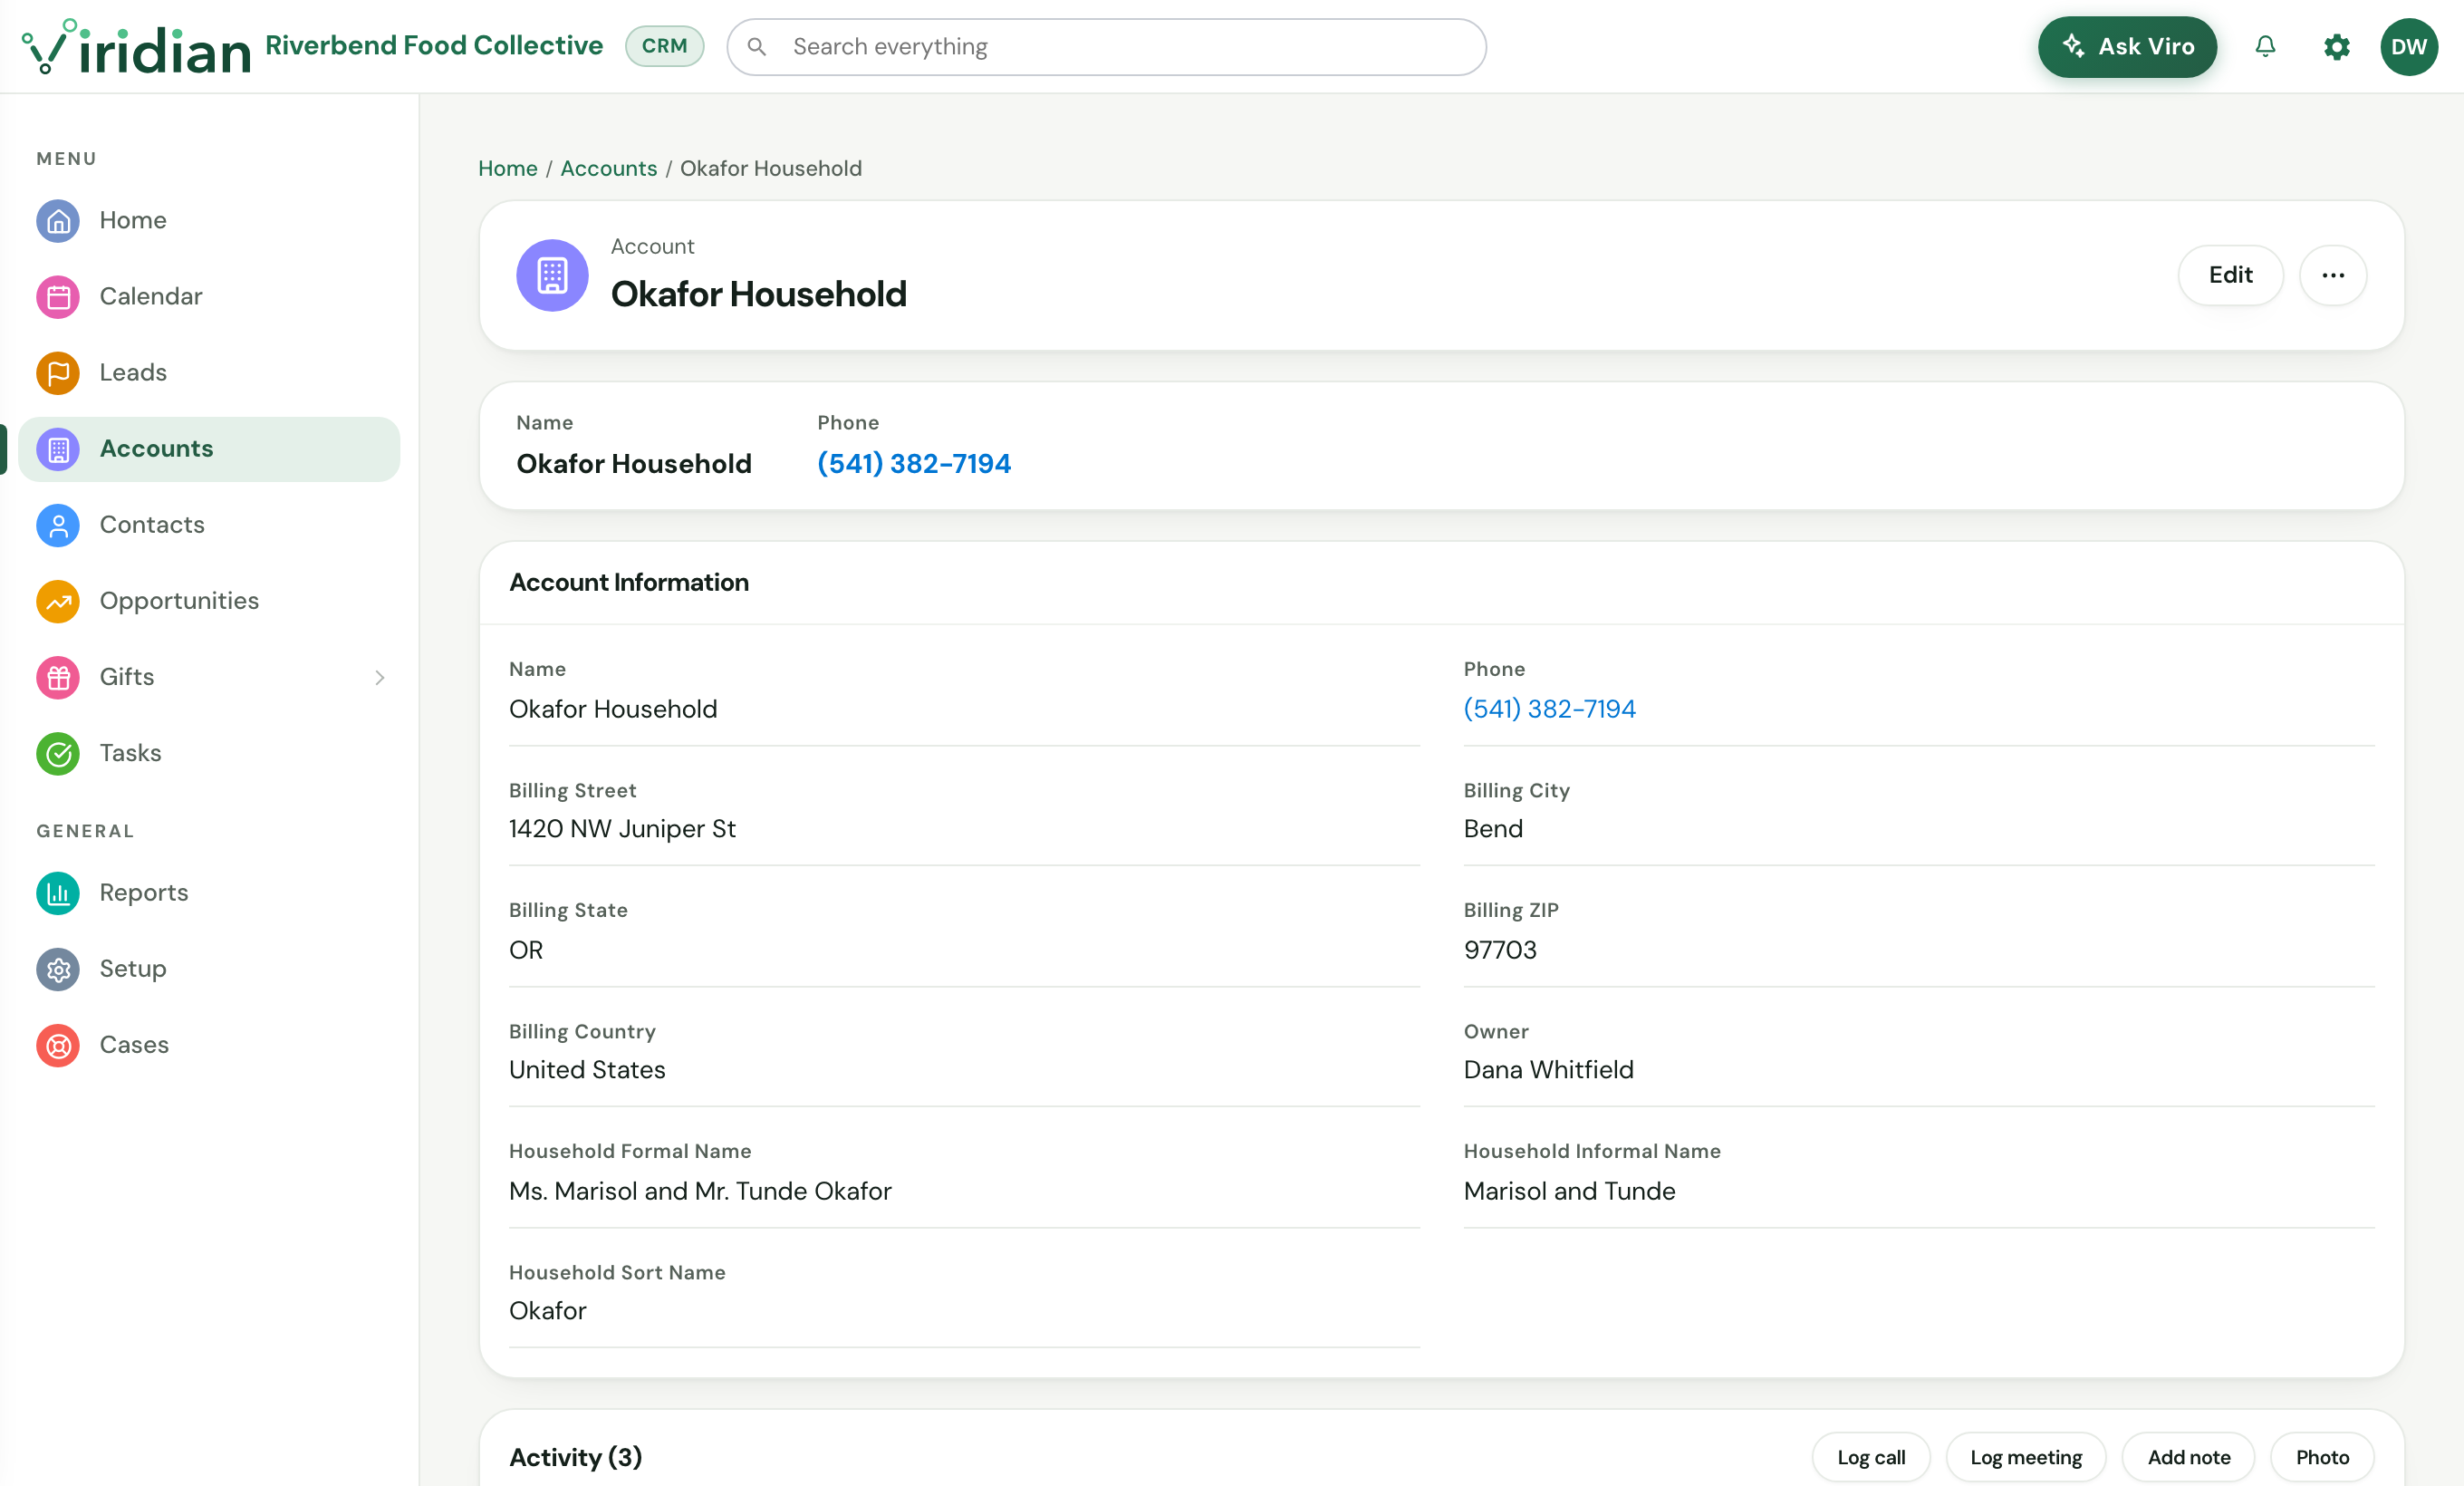
Task: Expand the Gifts submenu chevron
Action: 380,677
